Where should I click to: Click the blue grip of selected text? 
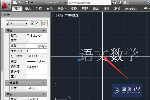(x=79, y=60)
